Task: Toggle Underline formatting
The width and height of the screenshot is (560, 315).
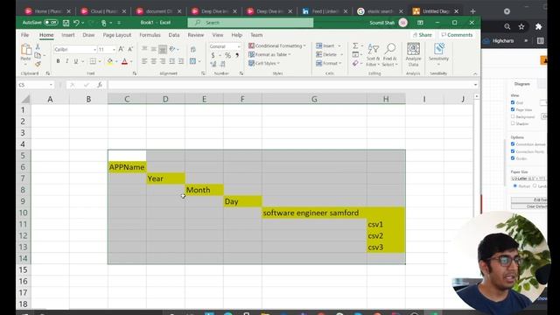Action: tap(76, 61)
